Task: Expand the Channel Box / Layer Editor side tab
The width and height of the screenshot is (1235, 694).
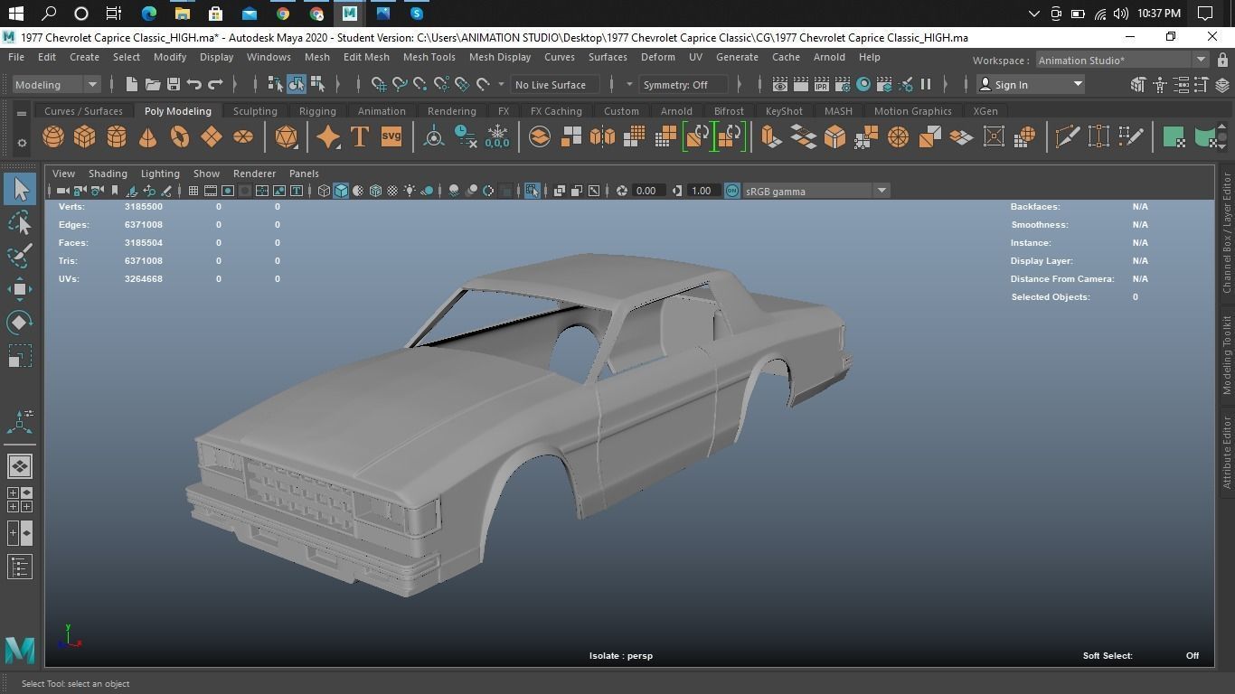Action: (x=1226, y=233)
